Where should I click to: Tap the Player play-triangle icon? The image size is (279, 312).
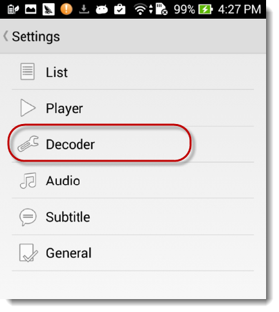click(x=28, y=108)
